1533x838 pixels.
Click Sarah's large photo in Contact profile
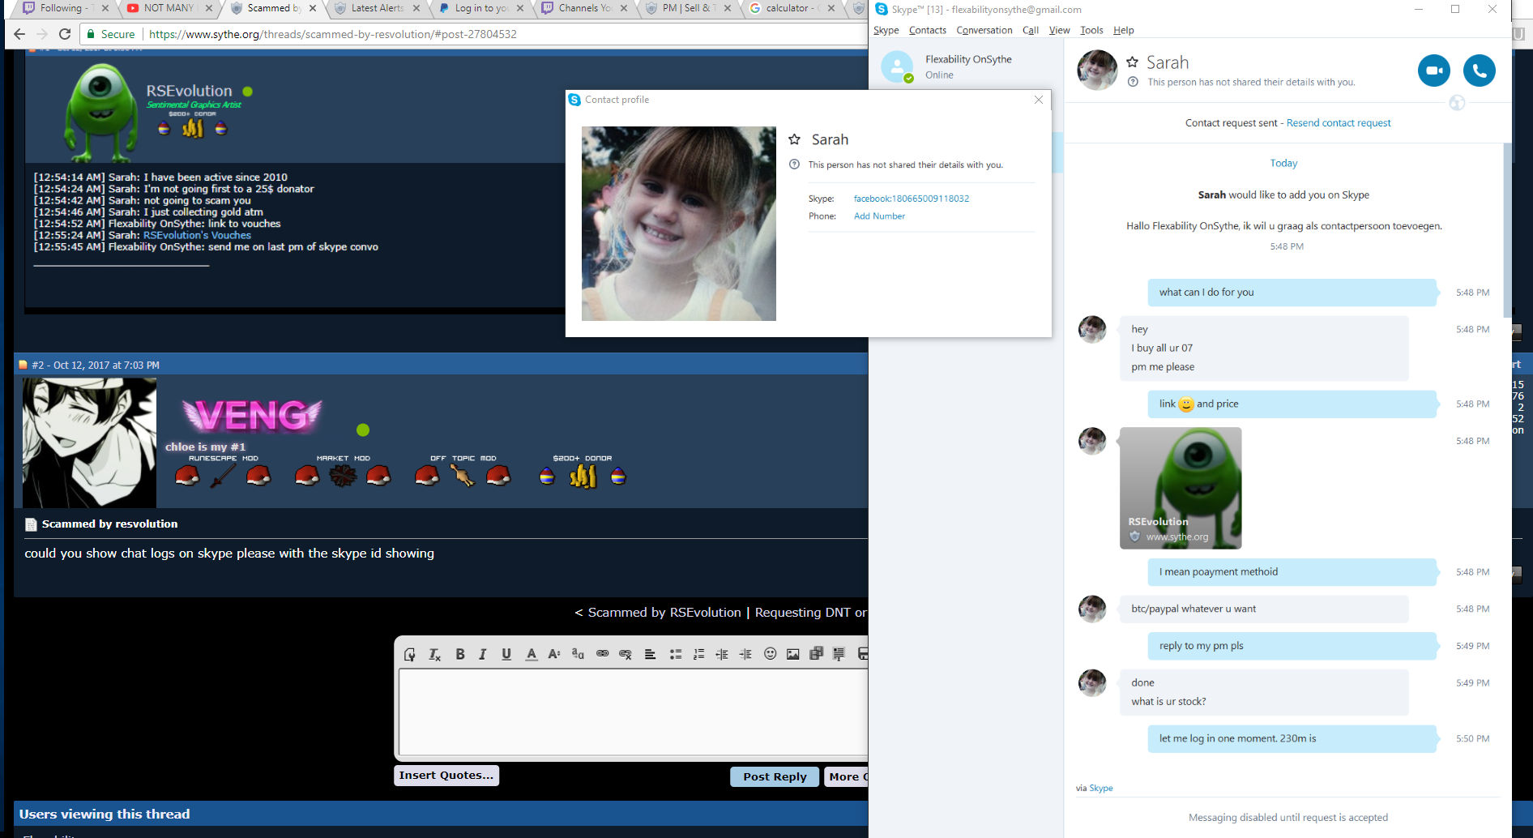(679, 224)
